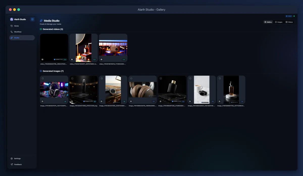Tick the checkbox on image_1791368297238 card
The image size is (303, 176).
161,78
